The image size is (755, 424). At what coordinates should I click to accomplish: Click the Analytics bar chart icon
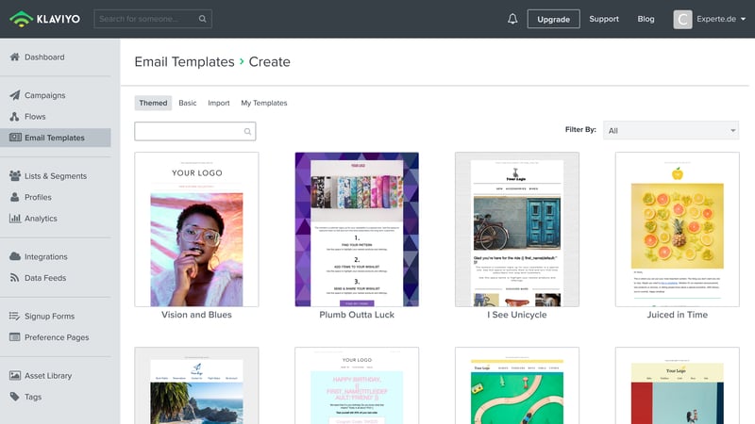15,219
